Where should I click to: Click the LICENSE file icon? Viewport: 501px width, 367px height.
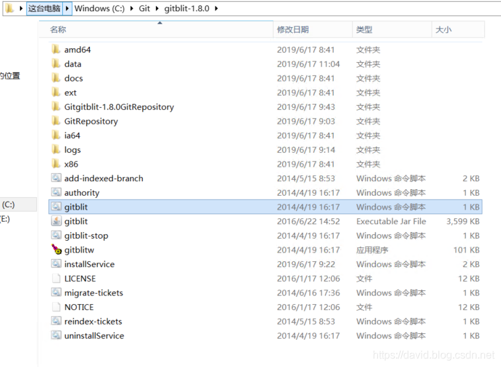point(56,278)
